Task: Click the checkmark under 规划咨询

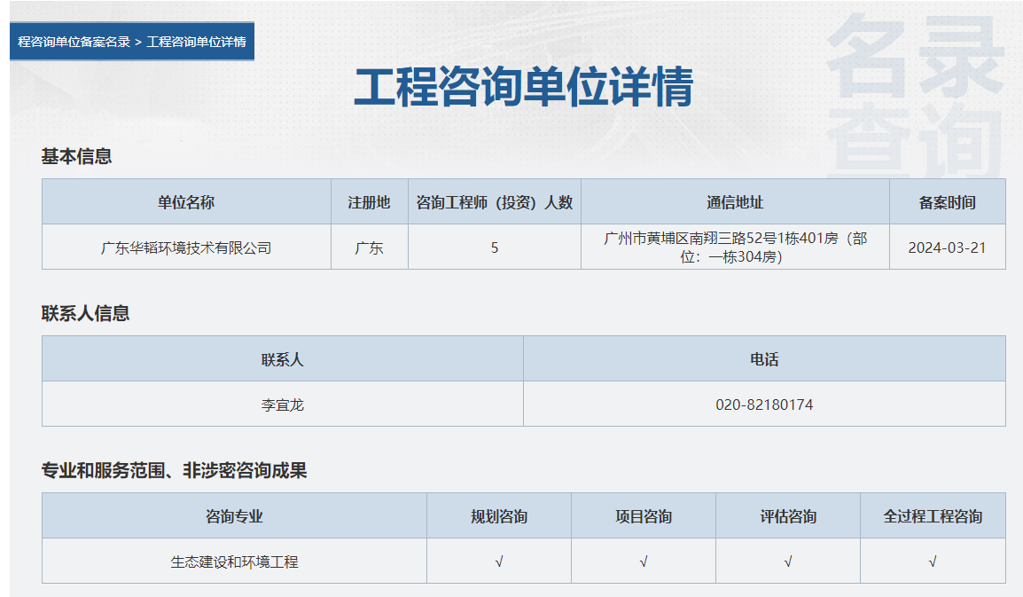Action: tap(499, 562)
